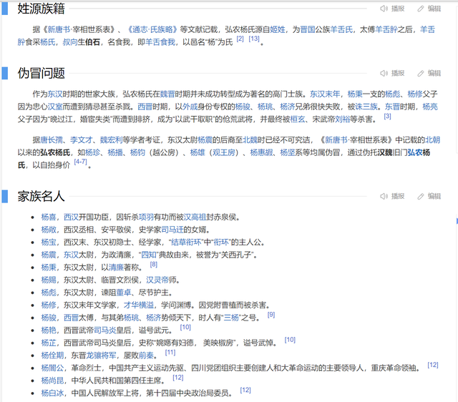This screenshot has width=458, height=402.
Task: Play audio for 伪冒问题 section
Action: (392, 73)
